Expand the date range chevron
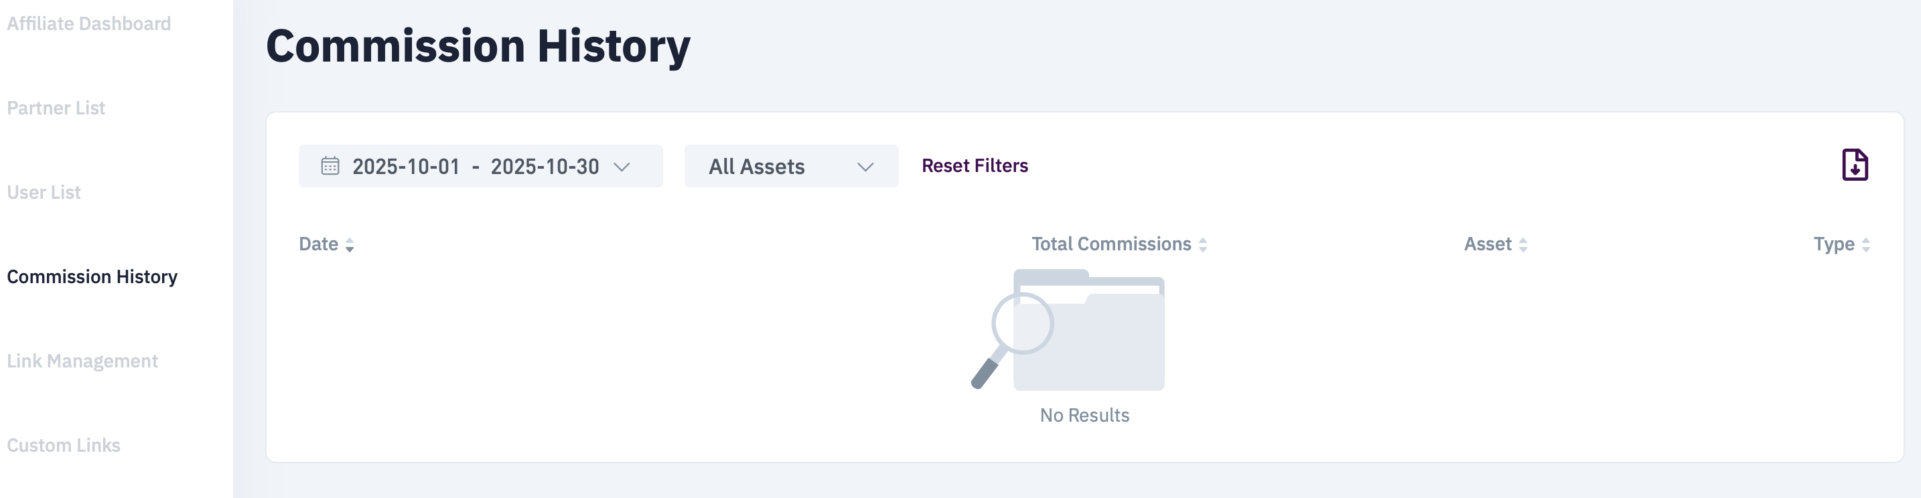The height and width of the screenshot is (498, 1921). click(621, 166)
